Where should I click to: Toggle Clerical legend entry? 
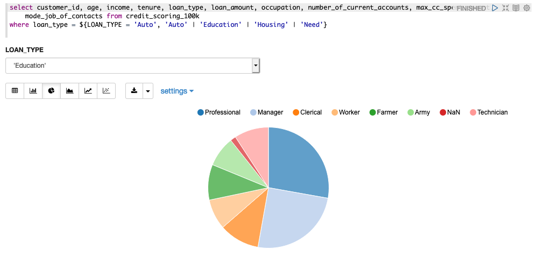(307, 112)
